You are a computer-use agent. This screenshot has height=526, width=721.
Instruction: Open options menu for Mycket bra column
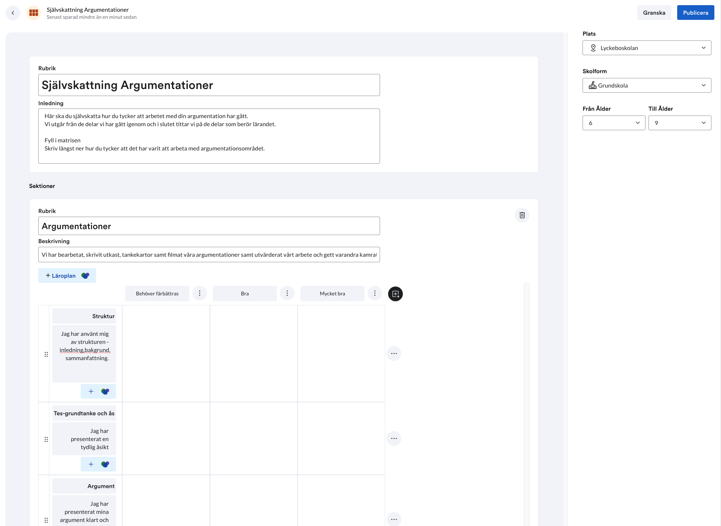point(375,294)
